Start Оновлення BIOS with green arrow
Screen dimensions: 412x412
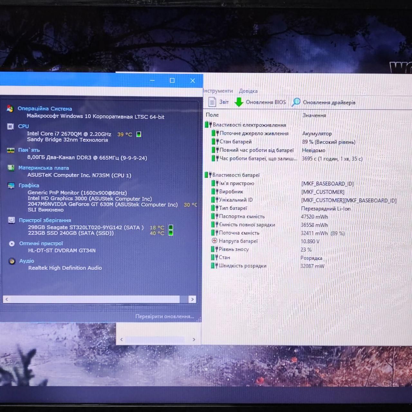(260, 102)
